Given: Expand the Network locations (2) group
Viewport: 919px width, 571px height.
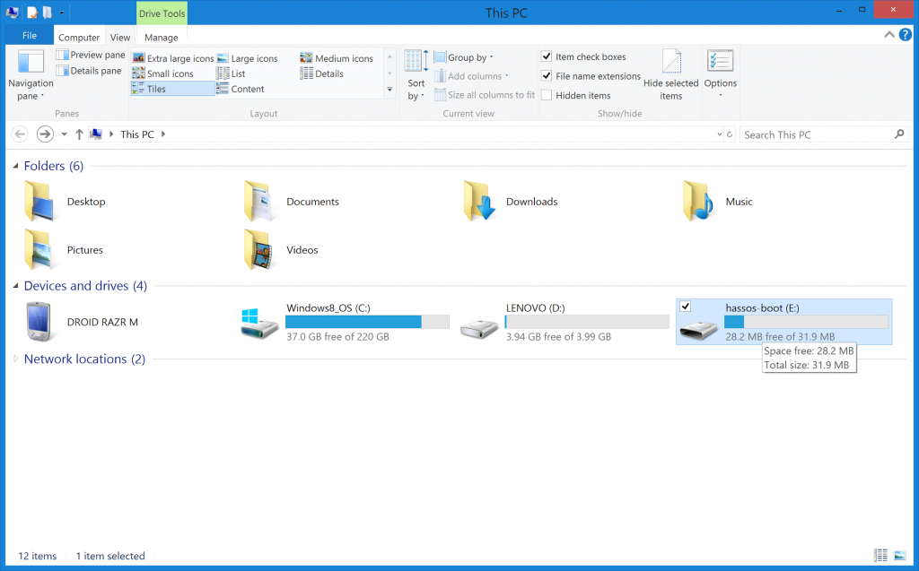Looking at the screenshot, I should [16, 359].
